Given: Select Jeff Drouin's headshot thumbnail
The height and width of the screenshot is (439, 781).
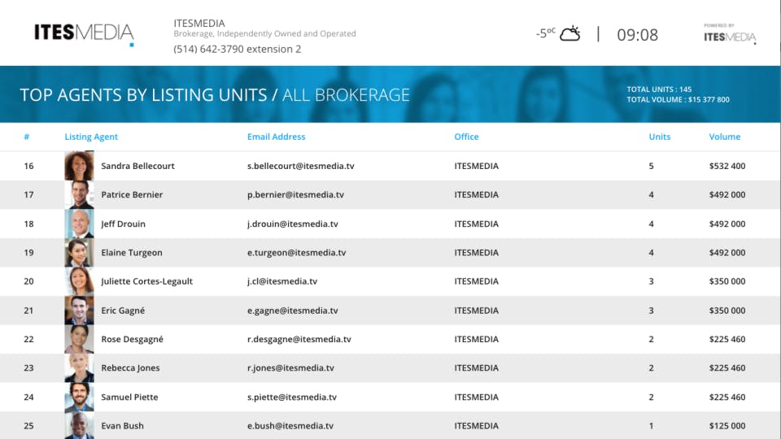Looking at the screenshot, I should coord(79,224).
